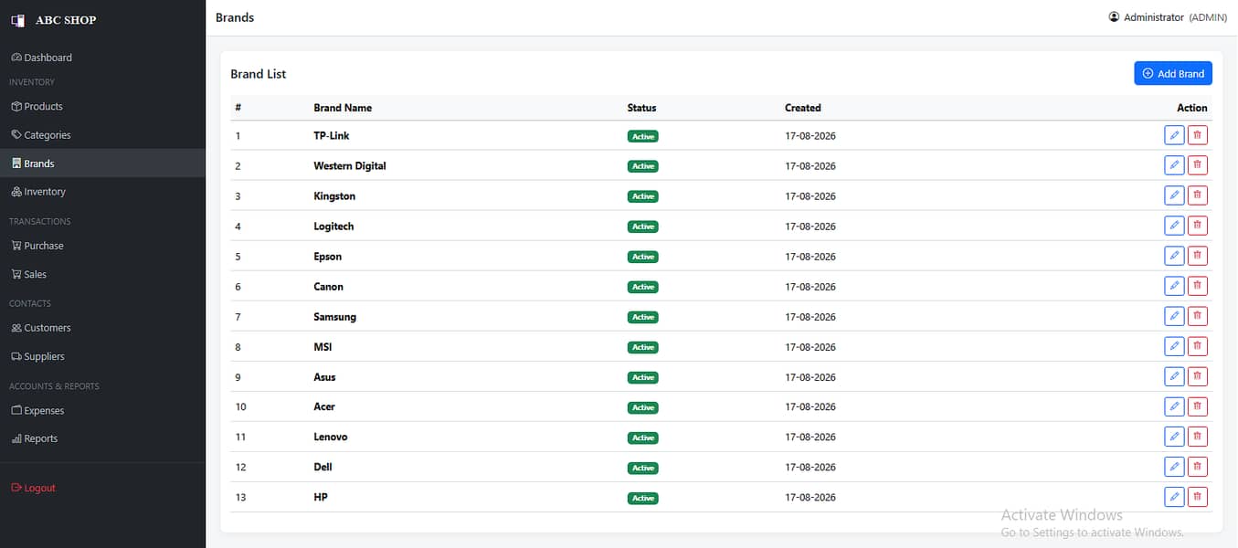Select the Western Digital brand name
The width and height of the screenshot is (1238, 548).
[350, 166]
